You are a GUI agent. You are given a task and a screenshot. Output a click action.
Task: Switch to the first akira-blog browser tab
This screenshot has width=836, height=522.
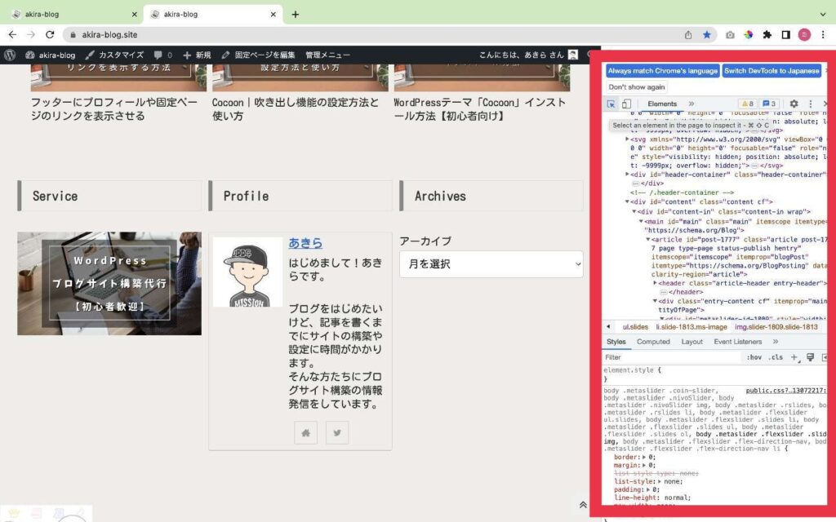click(72, 15)
